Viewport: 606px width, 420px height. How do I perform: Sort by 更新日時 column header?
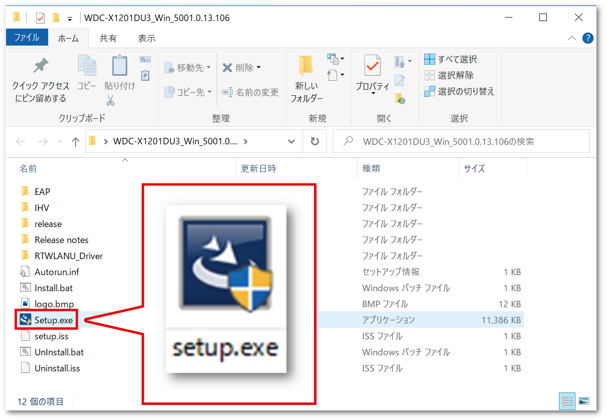[x=258, y=169]
